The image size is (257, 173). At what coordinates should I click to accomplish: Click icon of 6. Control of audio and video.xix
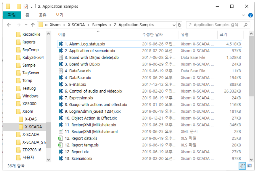pos(61,91)
